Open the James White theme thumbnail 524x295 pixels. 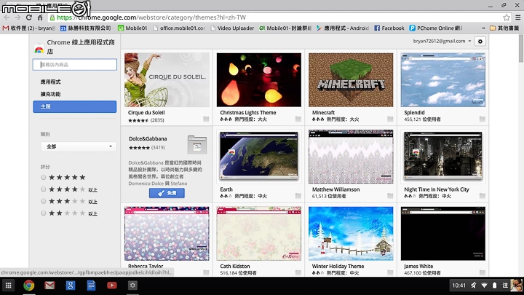[x=443, y=234]
